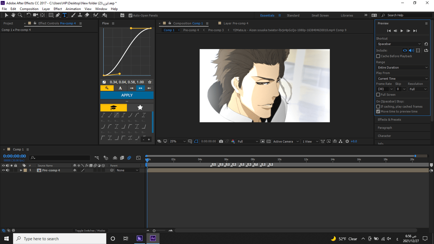This screenshot has width=434, height=244.
Task: Open the Range Entire Duration dropdown
Action: pyautogui.click(x=402, y=67)
